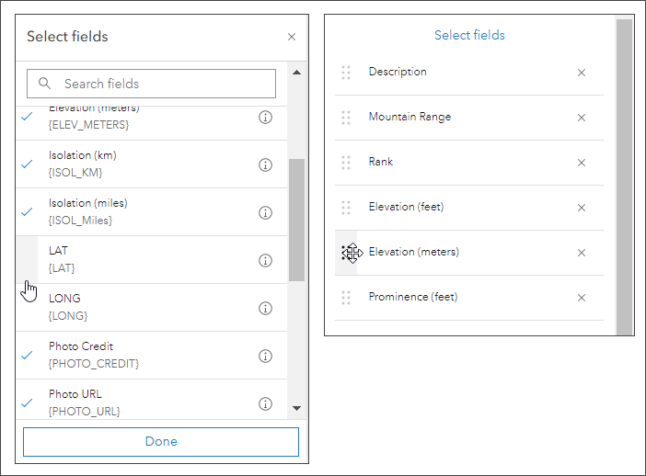Click the Done button
The image size is (646, 476).
[x=161, y=441]
